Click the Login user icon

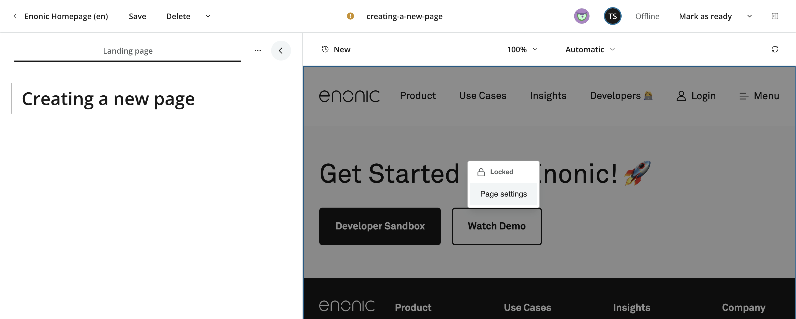(681, 96)
